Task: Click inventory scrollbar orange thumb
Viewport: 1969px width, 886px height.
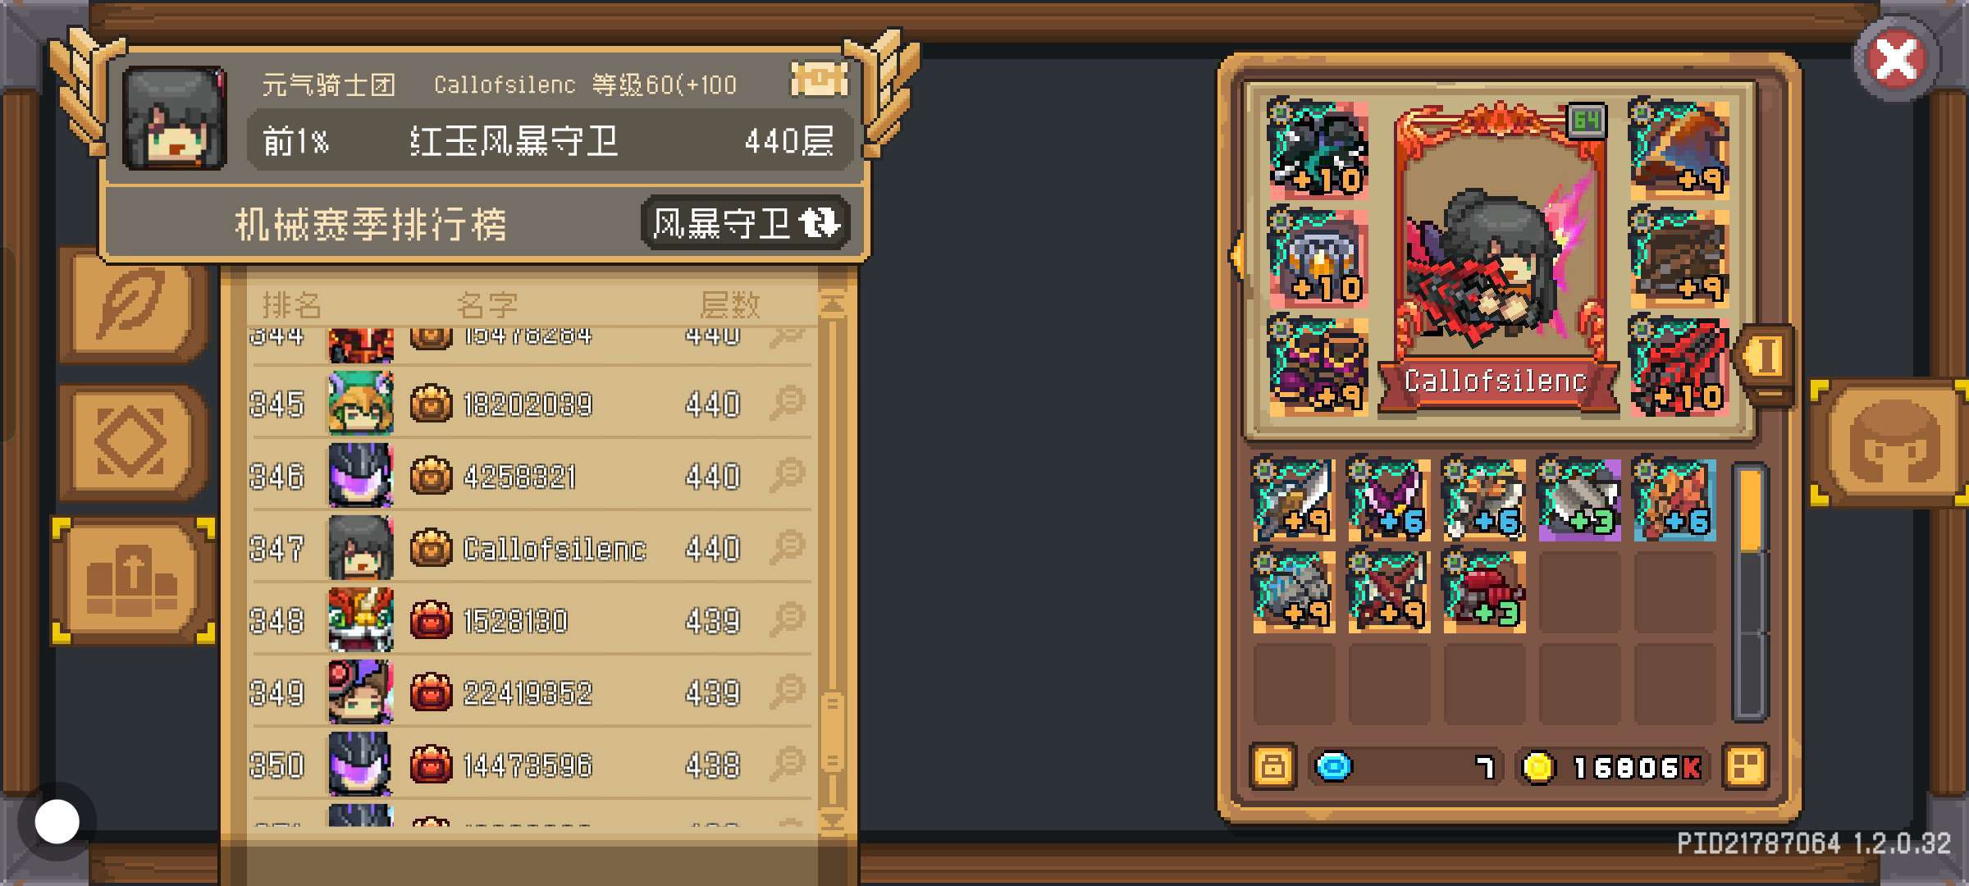Action: [x=1750, y=510]
